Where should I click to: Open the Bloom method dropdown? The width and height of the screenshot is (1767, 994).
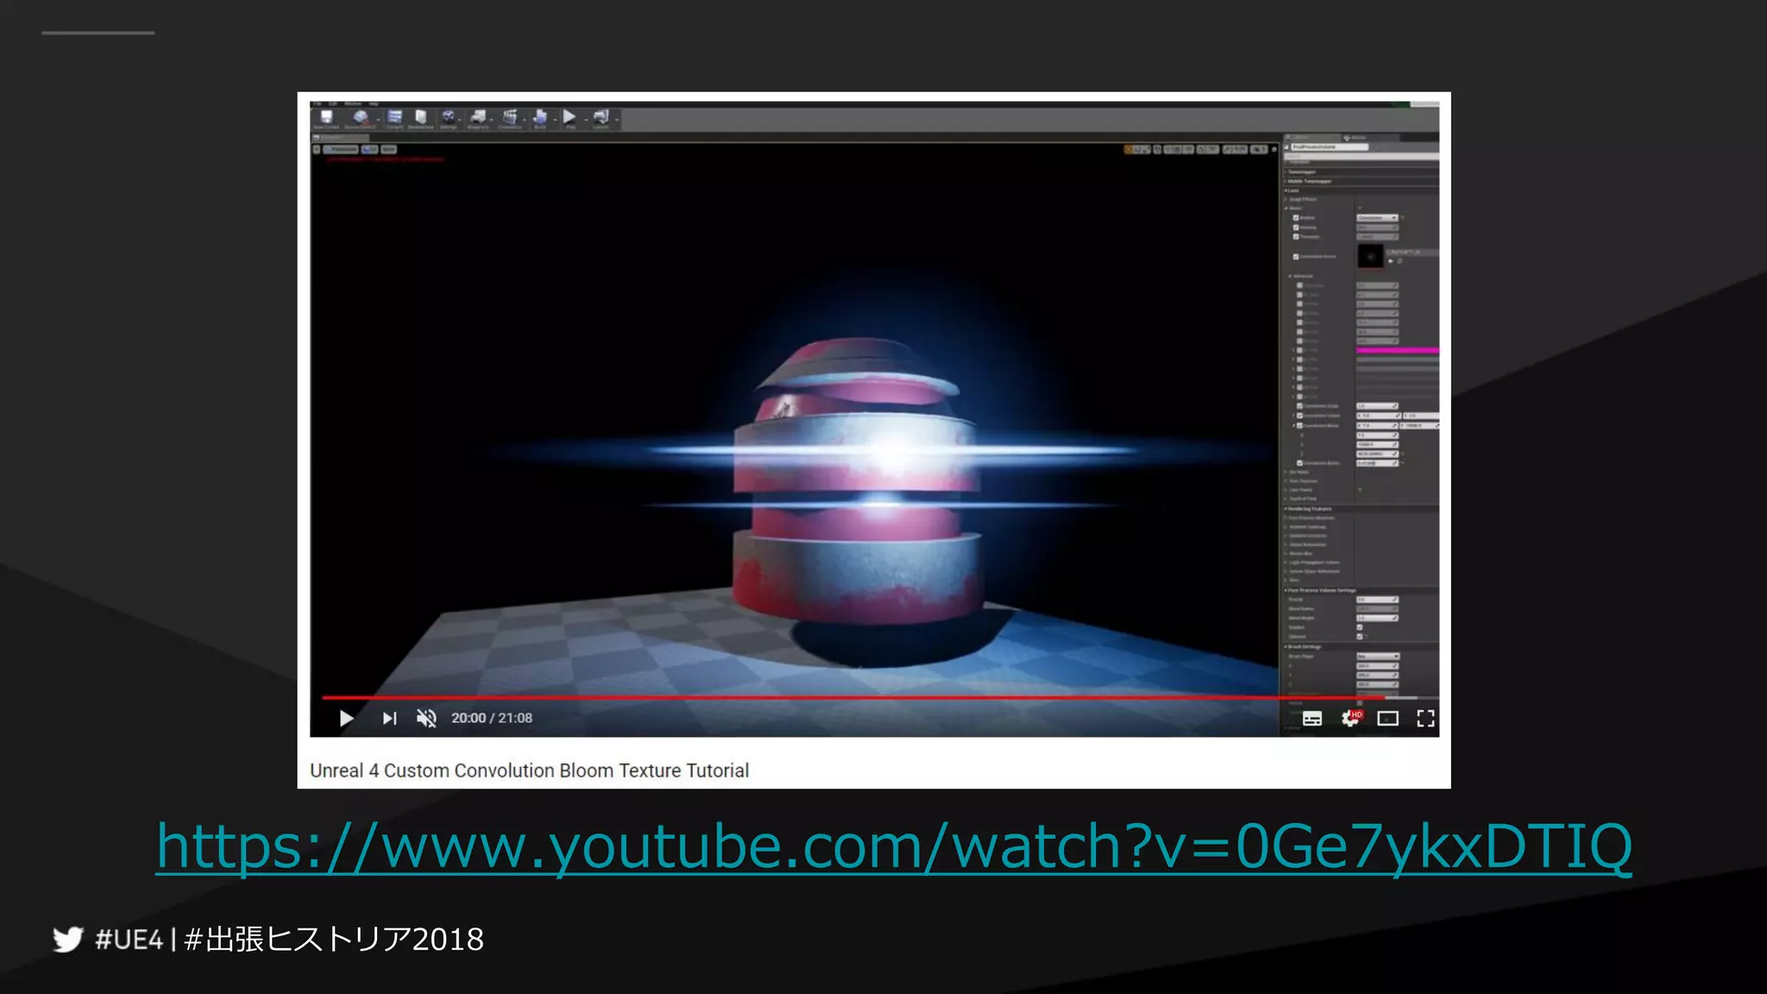1377,217
